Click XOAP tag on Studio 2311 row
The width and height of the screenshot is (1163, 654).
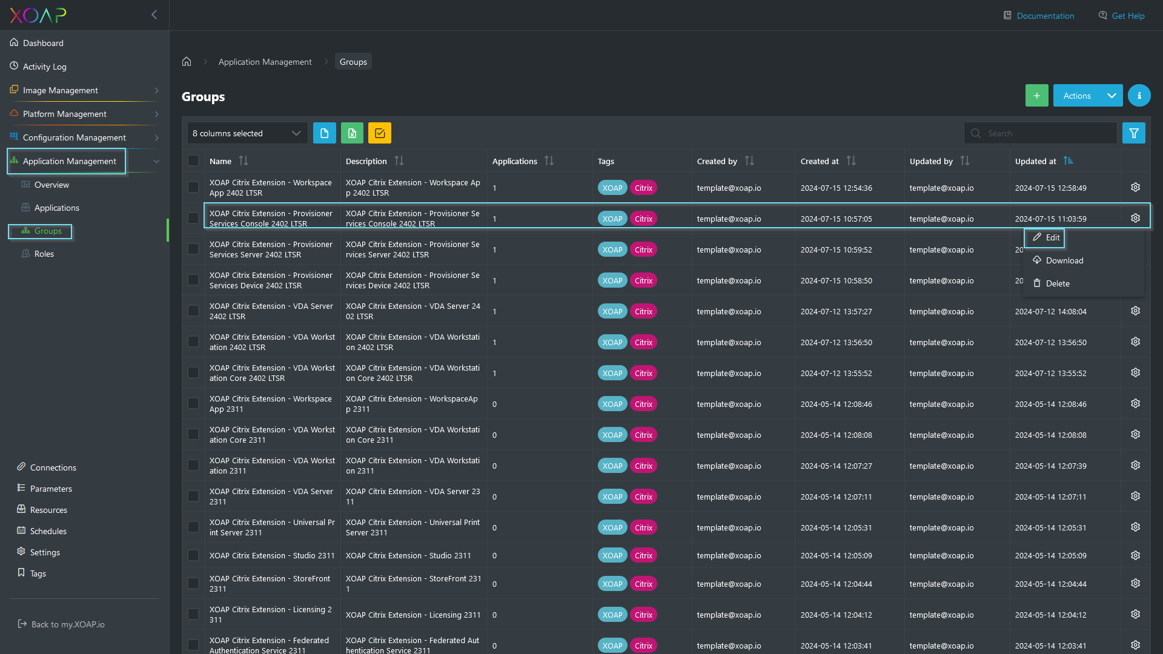[612, 556]
